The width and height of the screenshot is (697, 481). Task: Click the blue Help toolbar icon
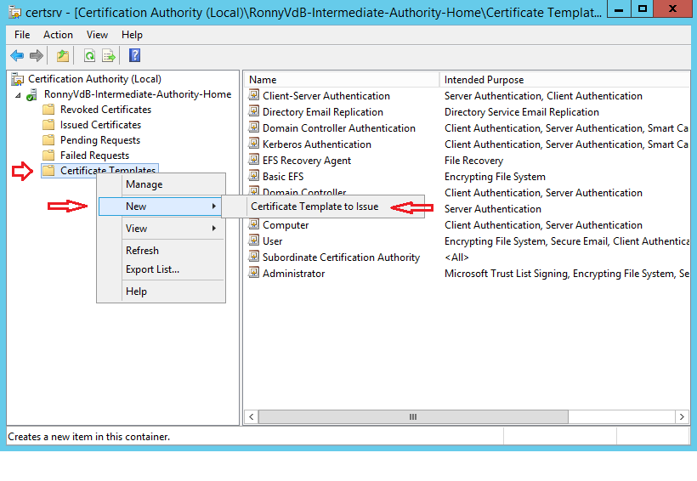pos(134,56)
